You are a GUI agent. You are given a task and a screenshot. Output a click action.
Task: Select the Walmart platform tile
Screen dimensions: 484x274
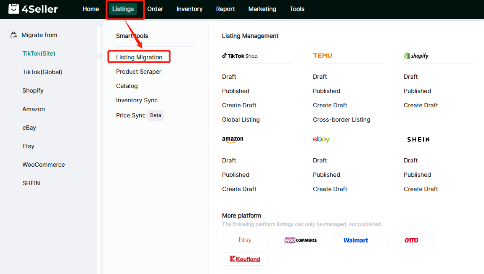tap(355, 240)
